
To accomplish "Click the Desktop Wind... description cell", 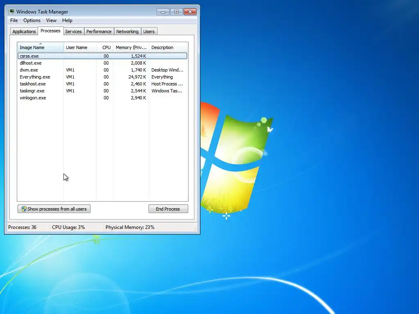I will click(x=167, y=70).
